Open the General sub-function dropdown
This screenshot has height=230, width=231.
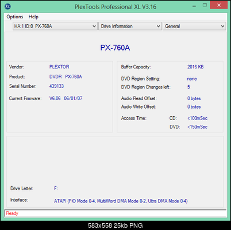pos(194,26)
